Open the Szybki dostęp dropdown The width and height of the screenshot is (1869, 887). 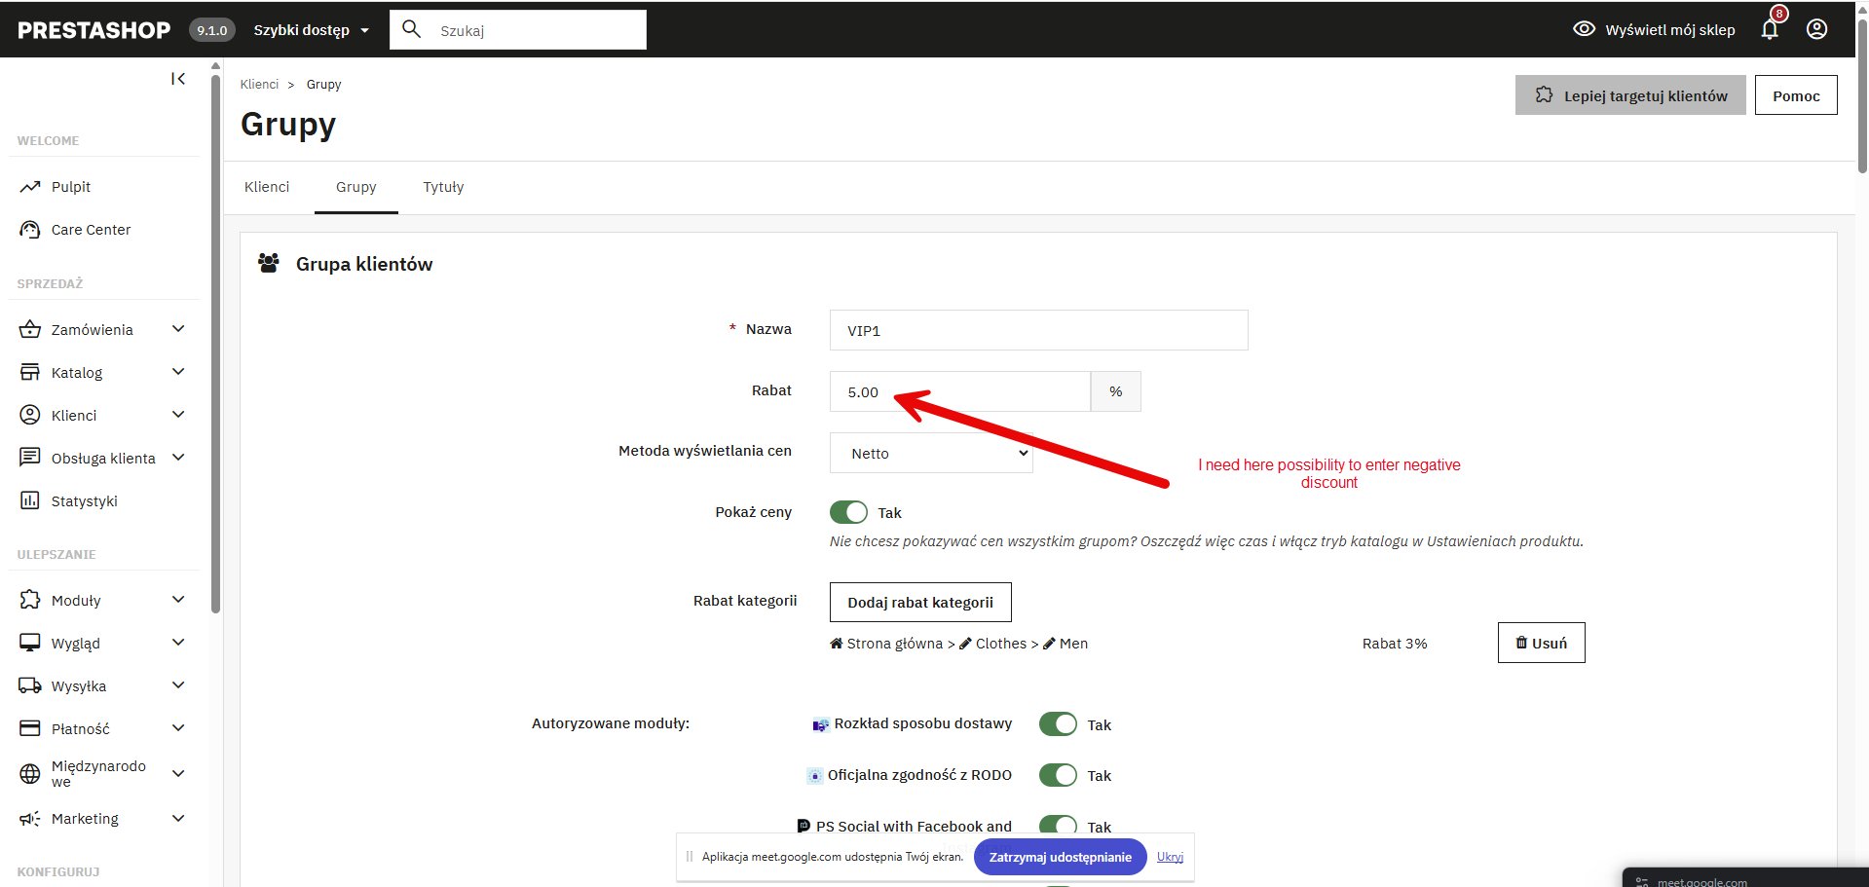point(312,30)
